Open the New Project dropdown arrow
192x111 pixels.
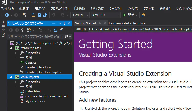(29, 15)
